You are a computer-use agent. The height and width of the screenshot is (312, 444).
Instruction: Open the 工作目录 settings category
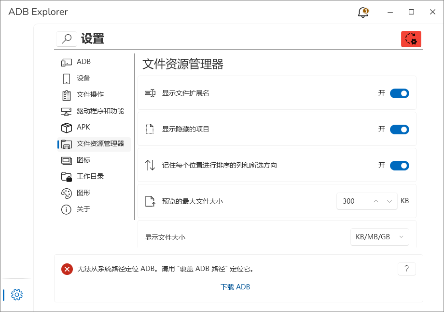tap(94, 177)
